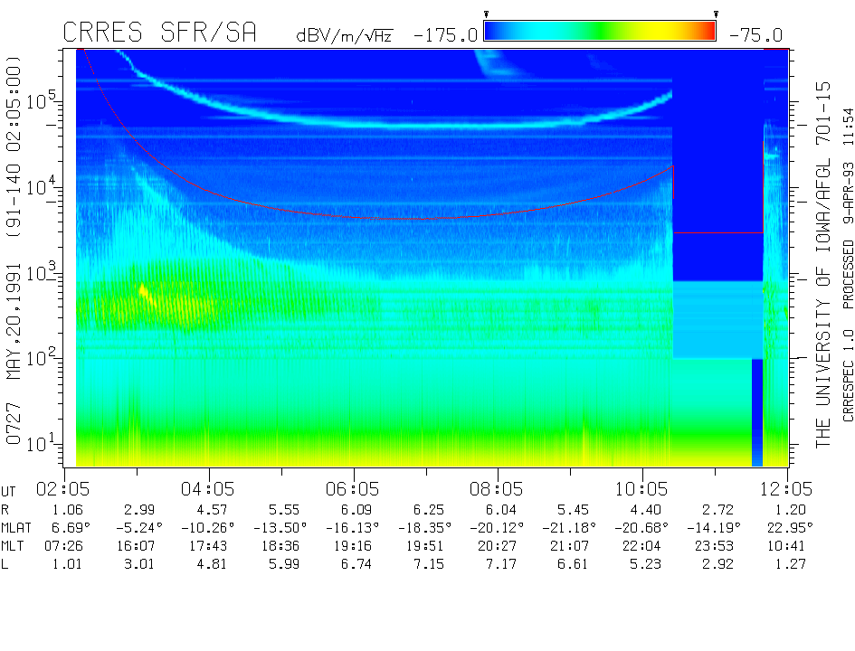This screenshot has width=855, height=651.
Task: Click the MLAT value -21.18°
Action: point(569,527)
